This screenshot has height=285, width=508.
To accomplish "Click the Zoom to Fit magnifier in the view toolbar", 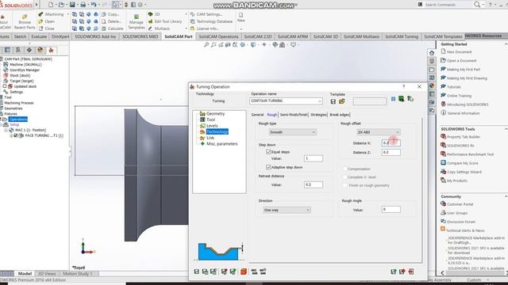I will (x=206, y=45).
